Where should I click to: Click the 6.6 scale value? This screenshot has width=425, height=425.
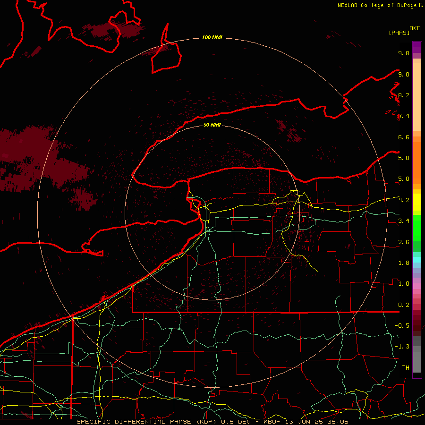tap(404, 137)
